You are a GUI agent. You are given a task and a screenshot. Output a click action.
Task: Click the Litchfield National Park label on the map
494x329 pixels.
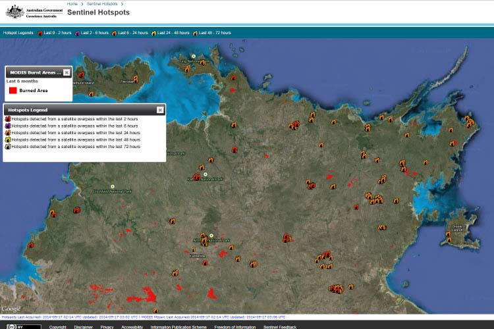tap(113, 191)
